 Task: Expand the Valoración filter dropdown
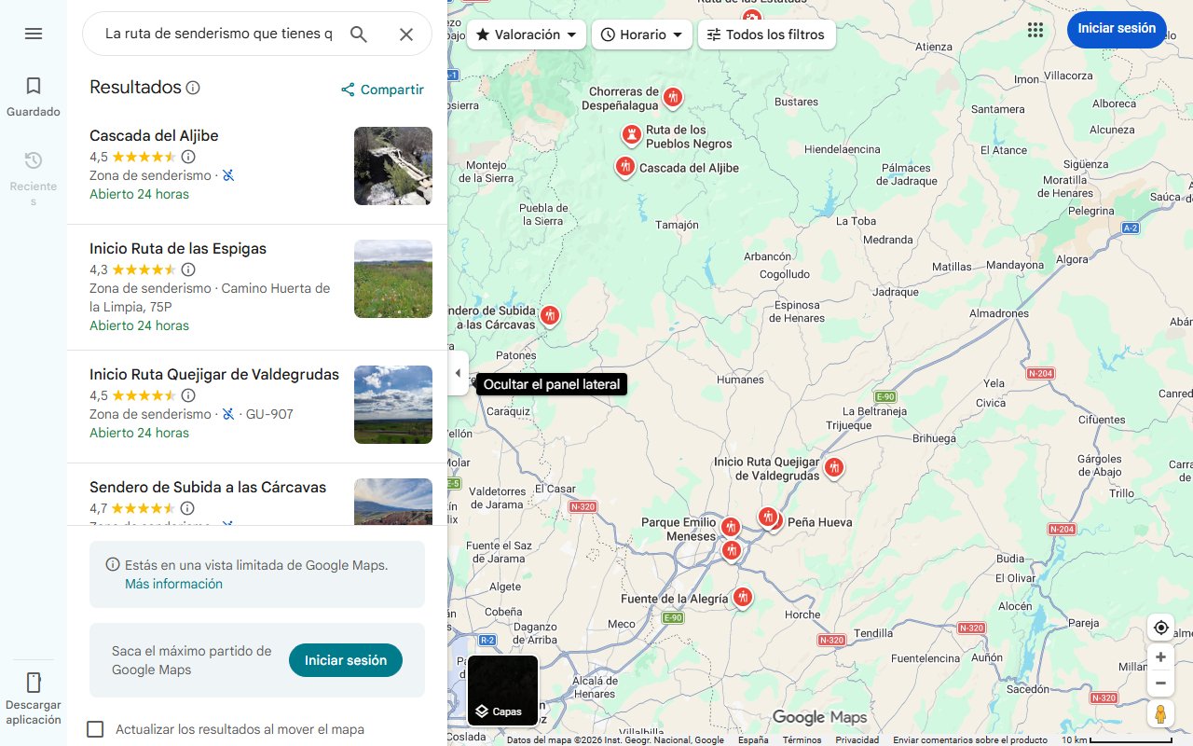click(527, 35)
